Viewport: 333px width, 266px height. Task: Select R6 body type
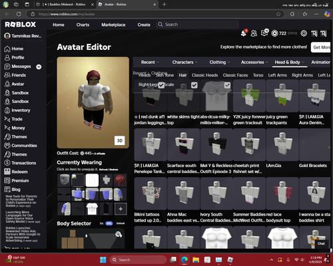tap(102, 223)
